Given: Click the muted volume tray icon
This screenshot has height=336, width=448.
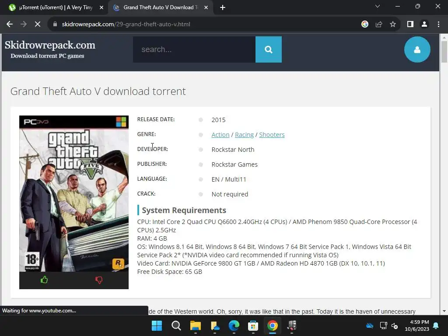Looking at the screenshot, I should click(395, 325).
